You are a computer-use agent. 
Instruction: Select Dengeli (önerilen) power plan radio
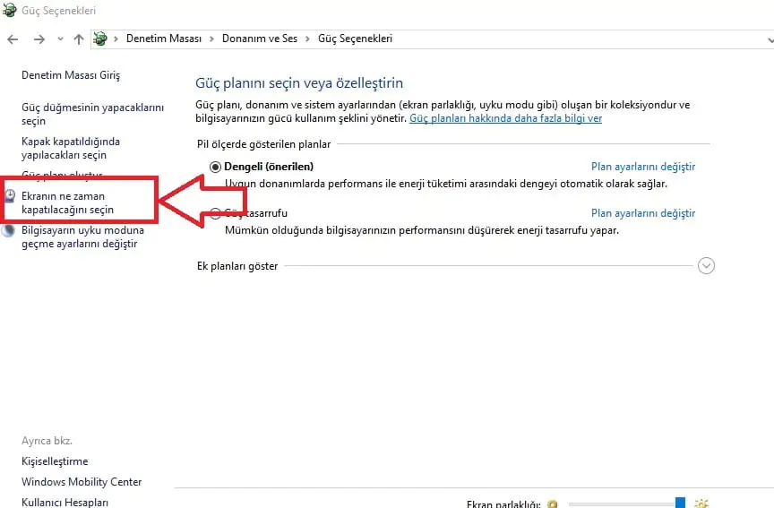tap(215, 167)
